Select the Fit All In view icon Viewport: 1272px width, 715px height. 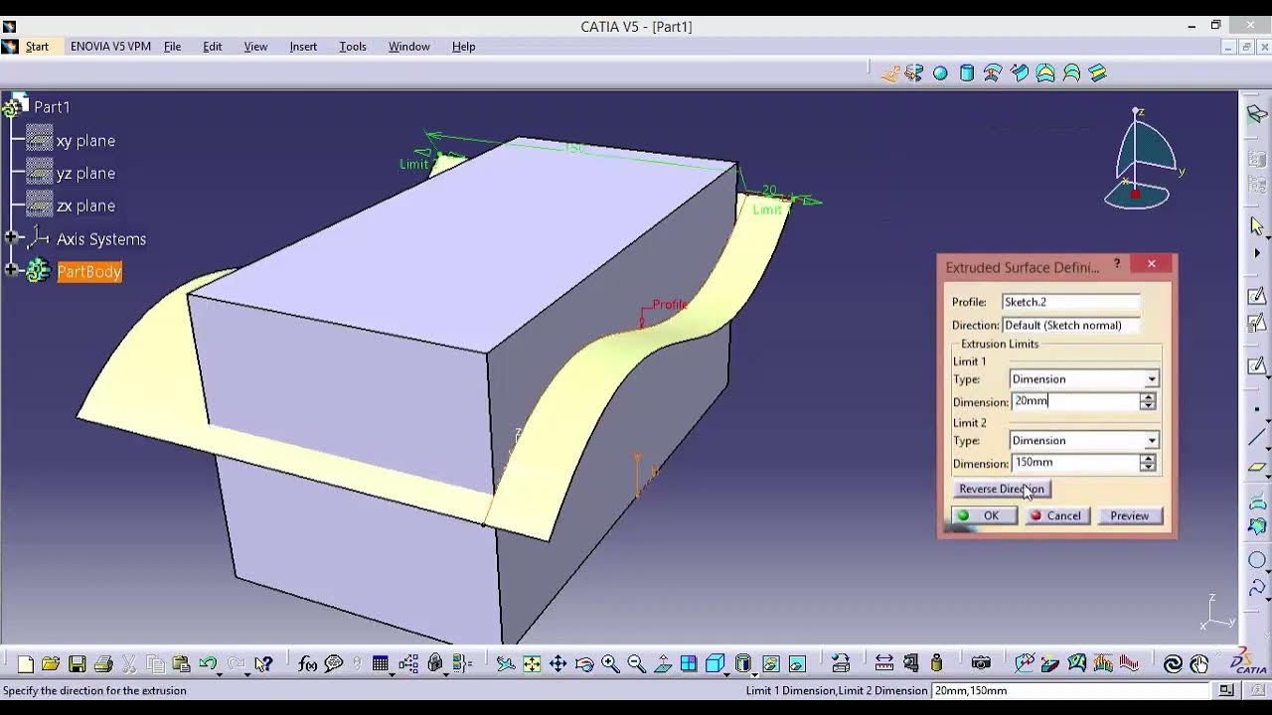pyautogui.click(x=532, y=664)
